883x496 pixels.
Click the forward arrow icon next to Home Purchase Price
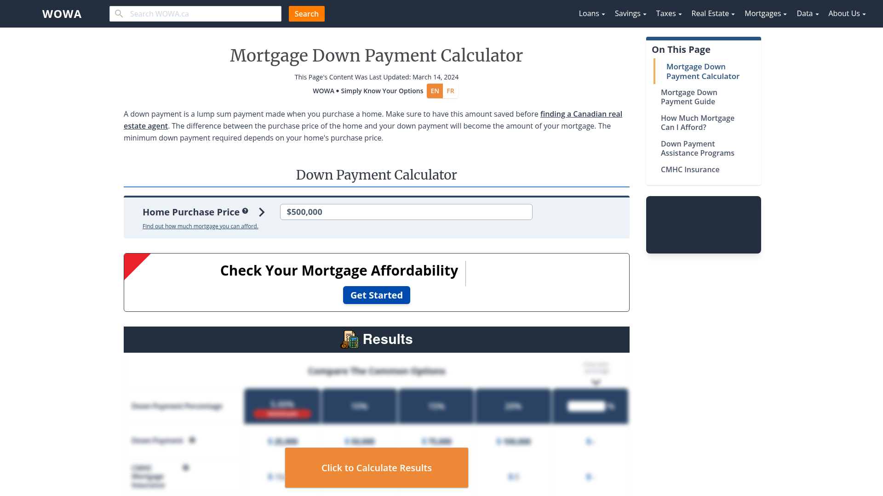(x=261, y=212)
